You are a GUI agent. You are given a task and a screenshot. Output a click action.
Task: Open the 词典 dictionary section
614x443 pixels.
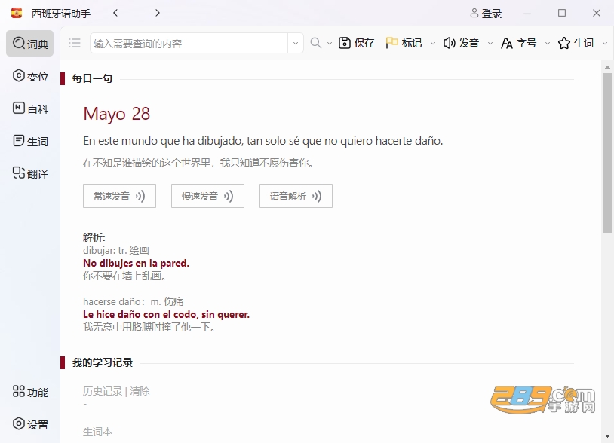29,44
